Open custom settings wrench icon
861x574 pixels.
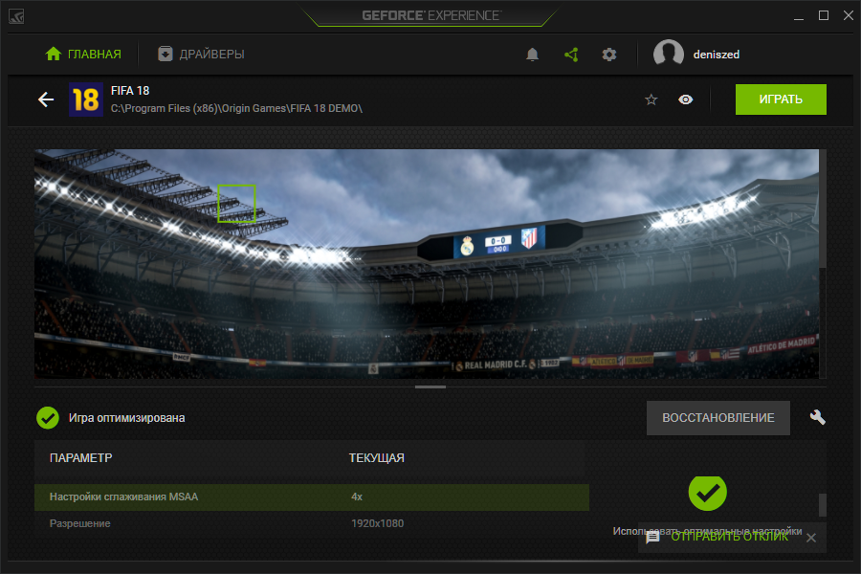[818, 417]
